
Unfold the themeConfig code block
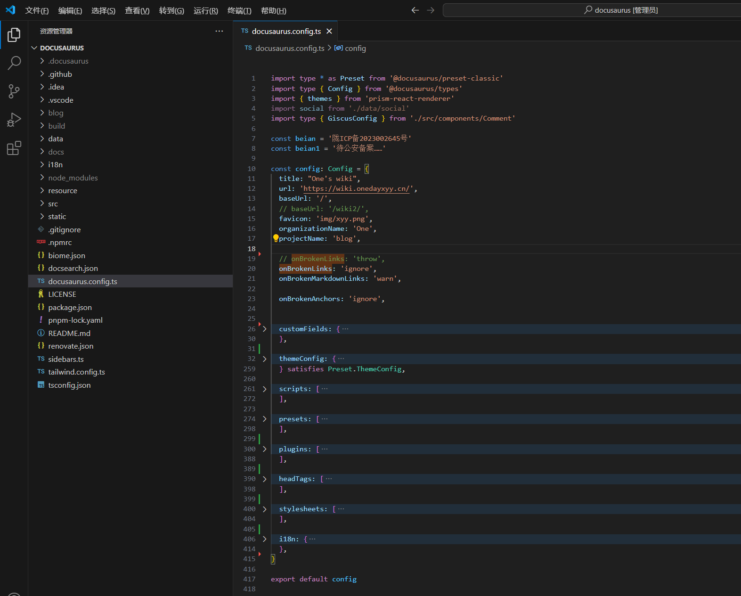pos(264,359)
